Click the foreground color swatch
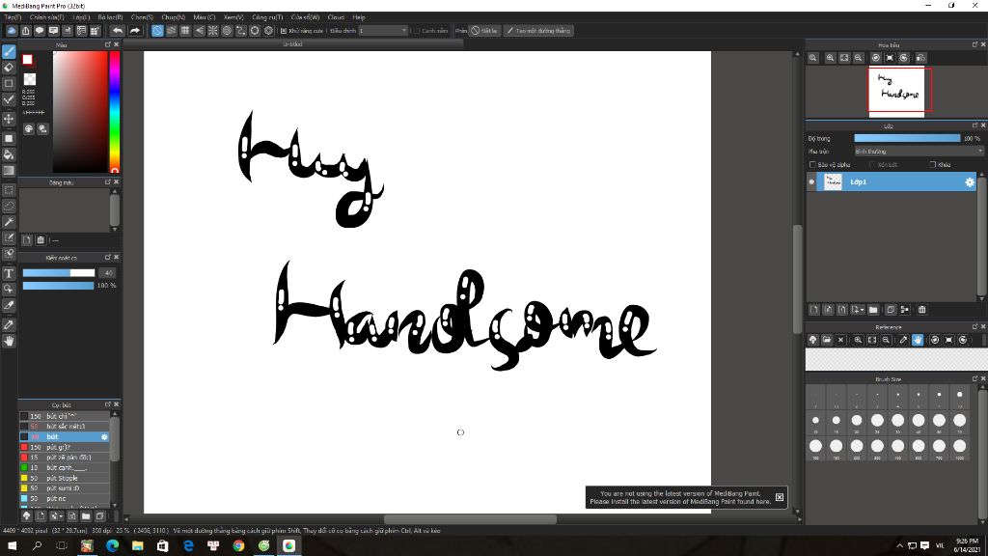988x556 pixels. pos(28,60)
